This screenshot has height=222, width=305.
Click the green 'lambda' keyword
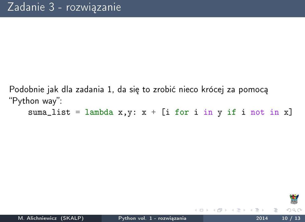coord(99,112)
